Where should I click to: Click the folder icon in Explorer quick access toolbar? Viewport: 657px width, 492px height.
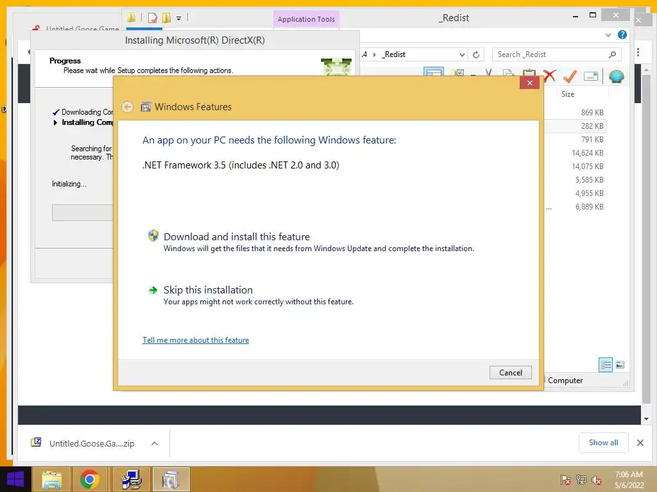click(132, 17)
